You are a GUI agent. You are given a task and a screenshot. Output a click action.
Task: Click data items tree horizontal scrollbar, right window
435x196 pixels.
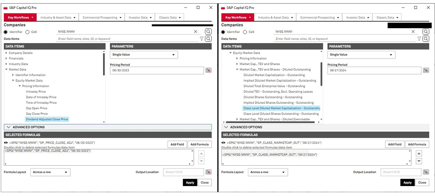click(270, 122)
